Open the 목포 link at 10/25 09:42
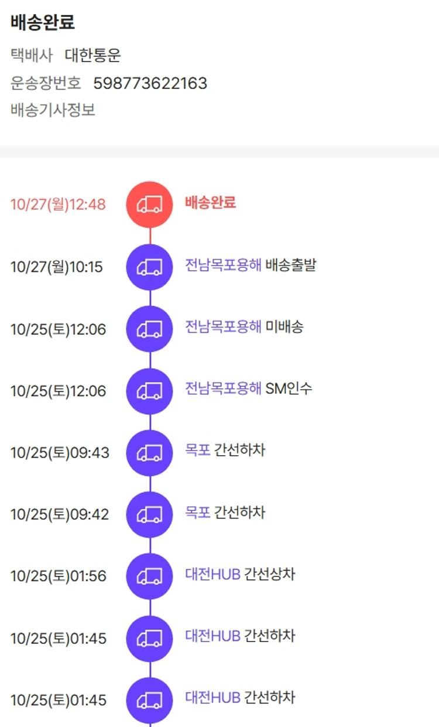 click(x=198, y=513)
